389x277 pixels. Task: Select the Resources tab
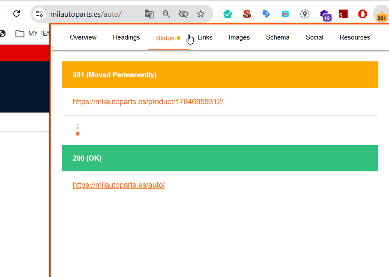355,37
